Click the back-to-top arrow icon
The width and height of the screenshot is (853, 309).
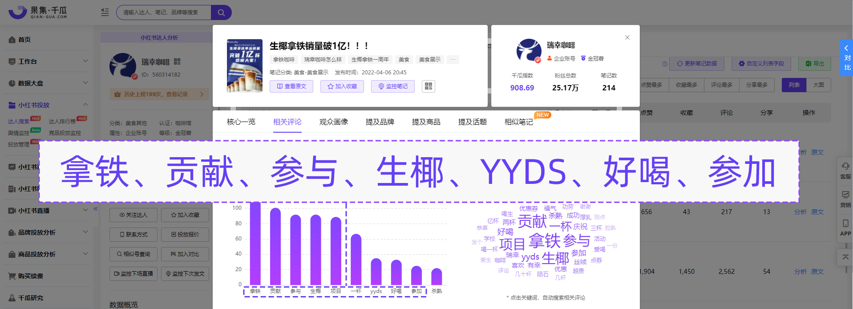[845, 257]
